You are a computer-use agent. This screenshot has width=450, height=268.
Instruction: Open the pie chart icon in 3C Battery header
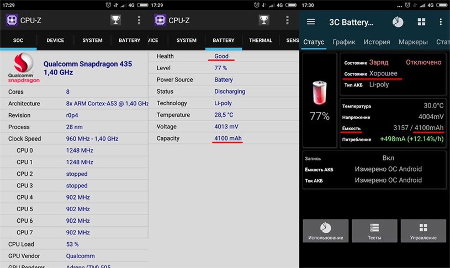(398, 22)
